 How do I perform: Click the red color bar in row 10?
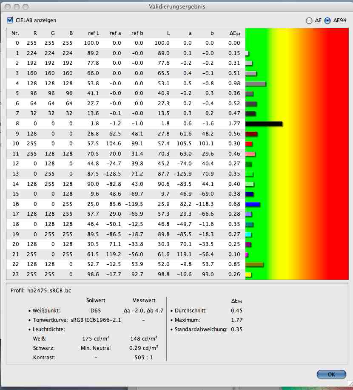tap(249, 144)
